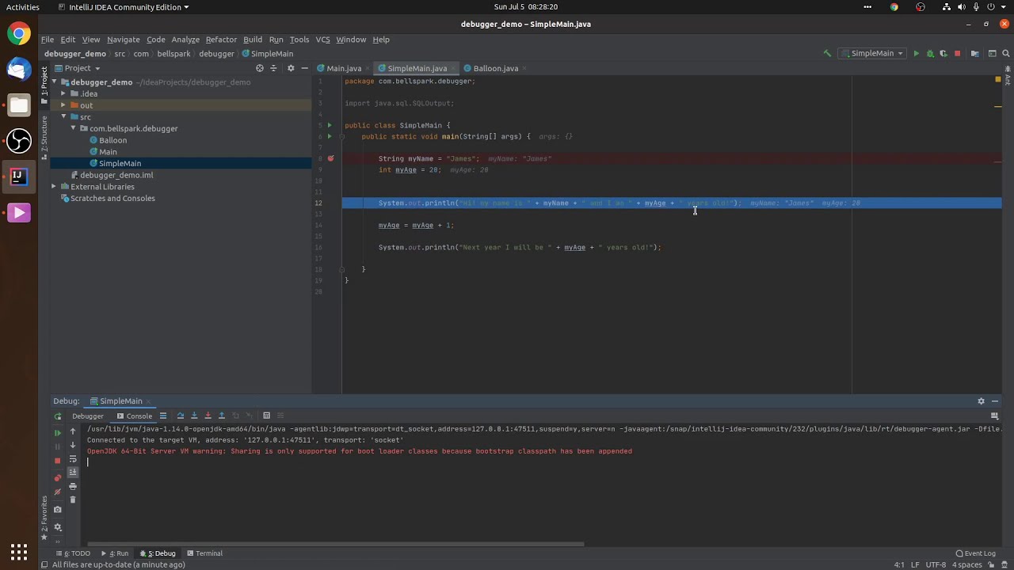The width and height of the screenshot is (1014, 570).
Task: Stop the debug session with the red square
Action: tap(57, 460)
